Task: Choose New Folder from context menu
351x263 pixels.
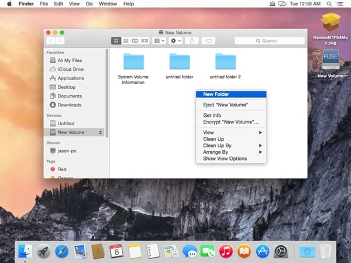Action: tap(231, 94)
